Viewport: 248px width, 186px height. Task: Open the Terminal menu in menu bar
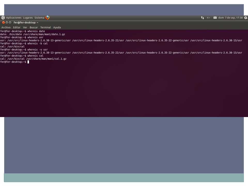(45, 27)
